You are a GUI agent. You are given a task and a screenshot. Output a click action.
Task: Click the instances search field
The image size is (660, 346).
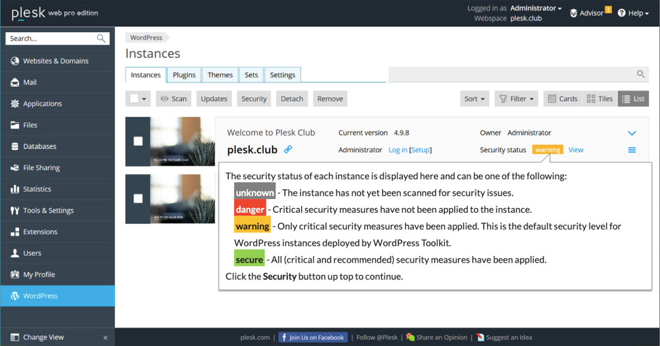[x=519, y=74]
